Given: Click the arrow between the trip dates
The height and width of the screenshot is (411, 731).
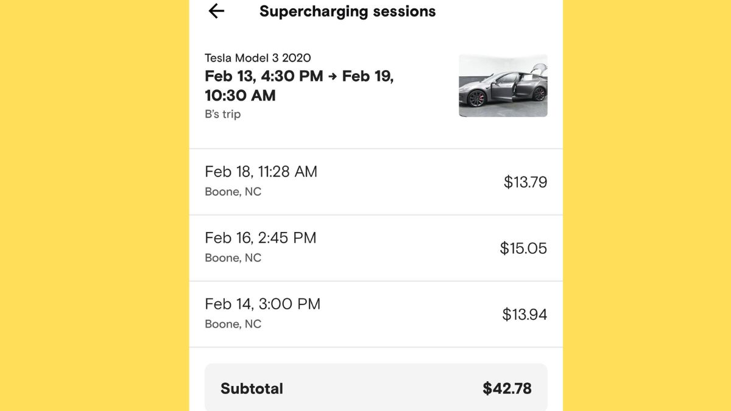Looking at the screenshot, I should 333,77.
